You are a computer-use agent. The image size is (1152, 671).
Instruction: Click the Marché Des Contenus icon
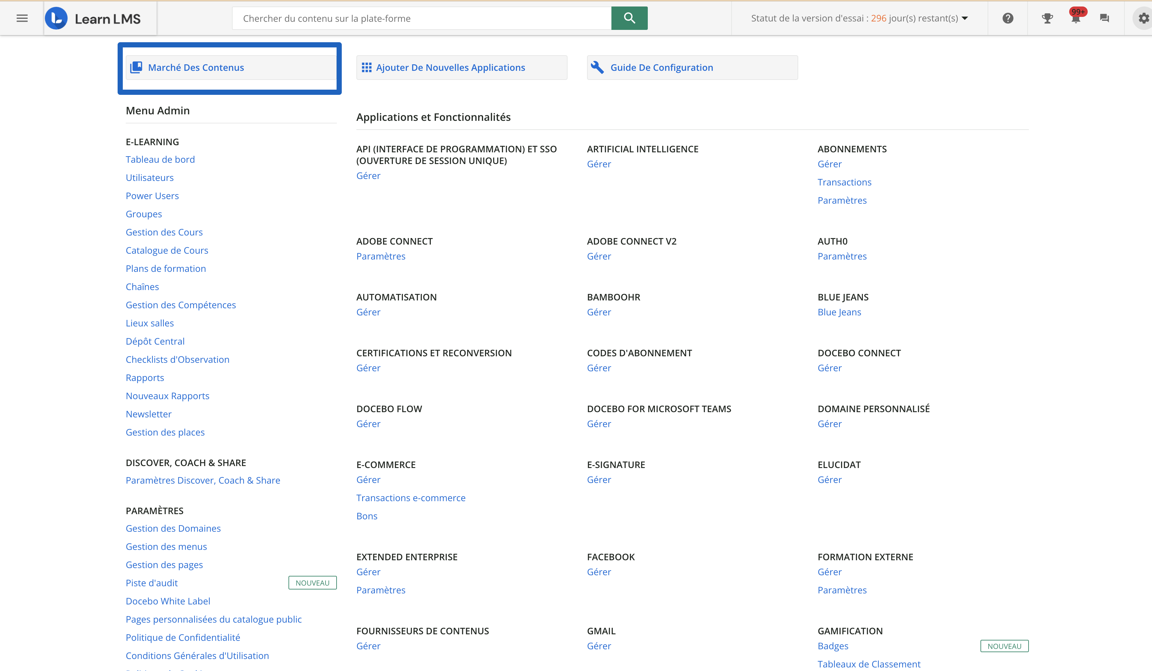(x=136, y=68)
